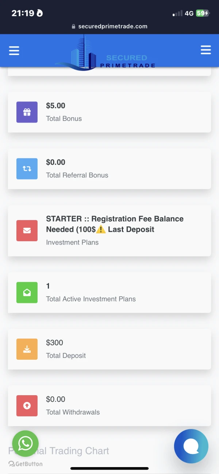The image size is (219, 474).
Task: Open the right hamburger menu
Action: click(206, 50)
